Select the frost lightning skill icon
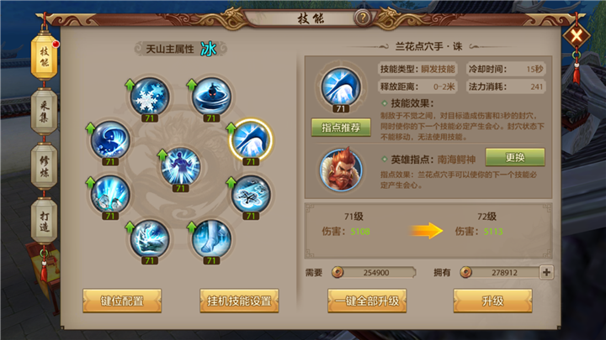This screenshot has height=340, width=606. coord(150,239)
